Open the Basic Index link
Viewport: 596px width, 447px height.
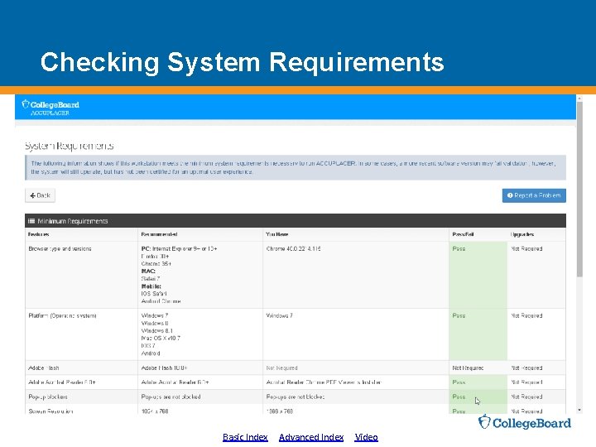coord(245,437)
